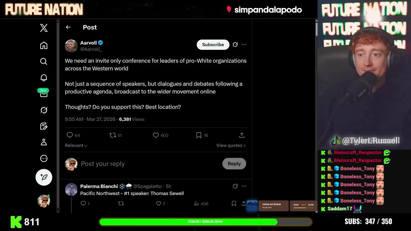Click the Reply button
The image size is (411, 231).
pyautogui.click(x=234, y=164)
